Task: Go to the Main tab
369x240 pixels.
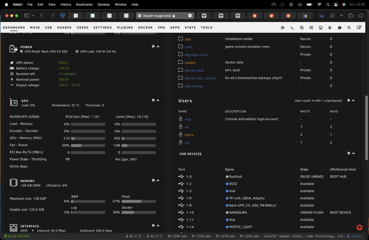Action: click(x=35, y=28)
